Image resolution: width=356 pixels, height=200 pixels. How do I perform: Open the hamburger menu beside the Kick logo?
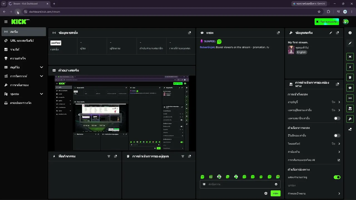pos(6,22)
